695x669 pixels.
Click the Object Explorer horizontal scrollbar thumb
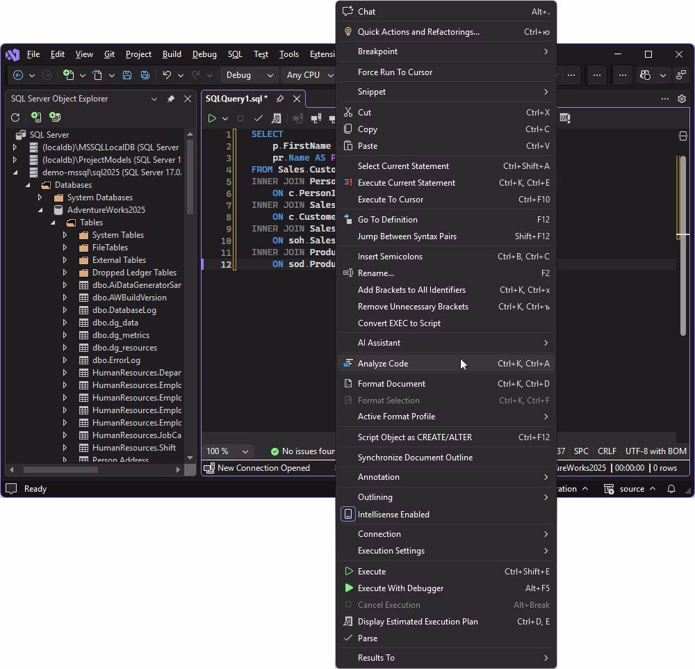[x=60, y=470]
